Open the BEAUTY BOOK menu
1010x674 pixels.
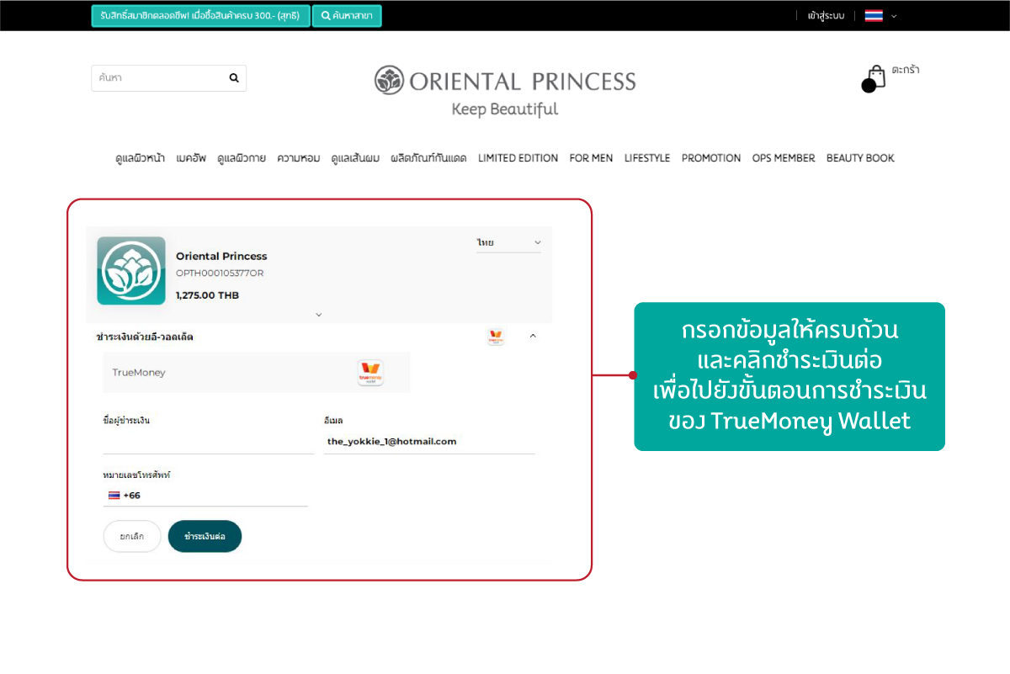pyautogui.click(x=860, y=157)
